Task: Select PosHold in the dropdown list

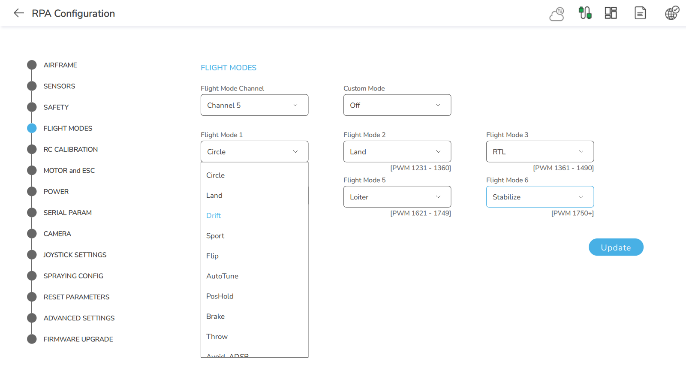Action: pos(220,296)
